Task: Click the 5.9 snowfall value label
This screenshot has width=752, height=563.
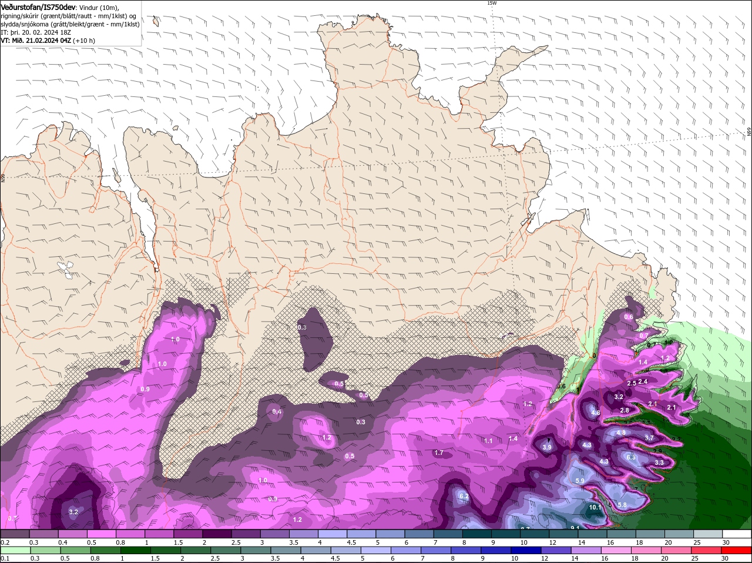Action: coord(580,481)
